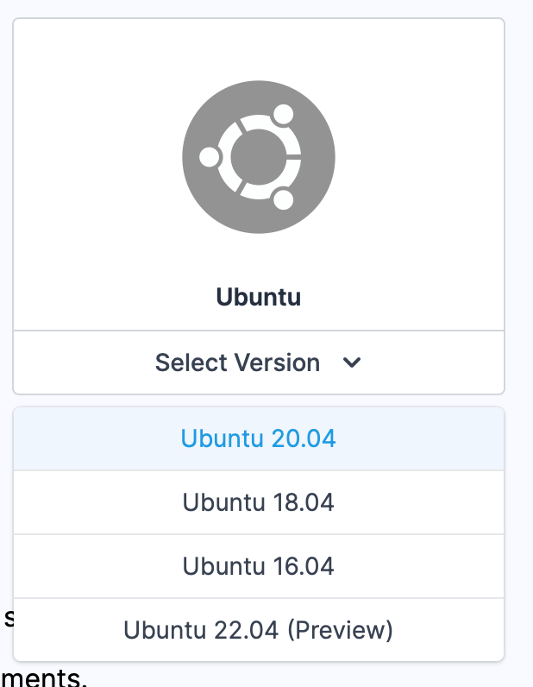Open the Select Version dropdown
Image resolution: width=533 pixels, height=687 pixels.
click(x=259, y=362)
